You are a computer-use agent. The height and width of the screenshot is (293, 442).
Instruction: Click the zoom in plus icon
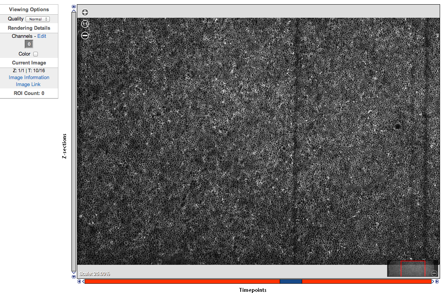pos(85,12)
